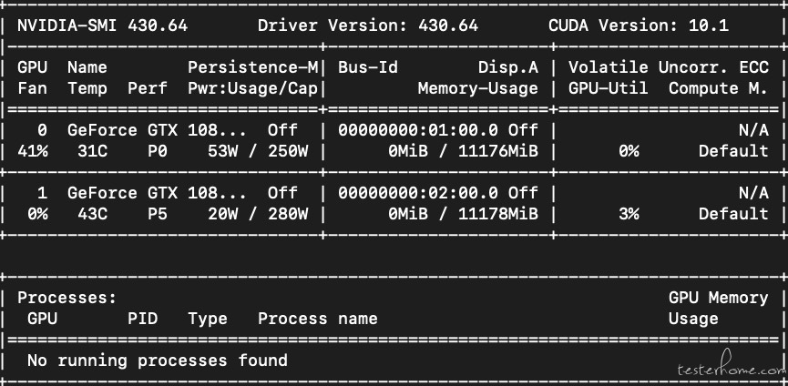Click the Processes: section label

click(x=67, y=298)
